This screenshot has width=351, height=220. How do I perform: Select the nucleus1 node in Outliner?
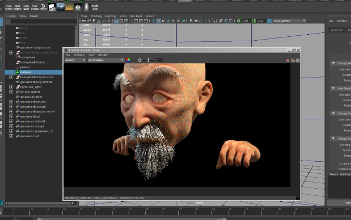(26, 72)
